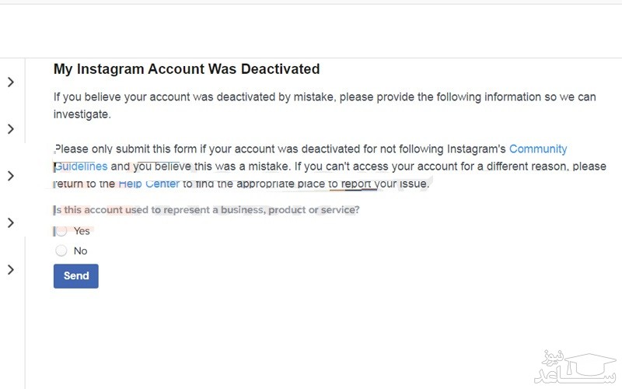This screenshot has height=389, width=622.
Task: Click the word 'investigate' in the intro
Action: [82, 114]
